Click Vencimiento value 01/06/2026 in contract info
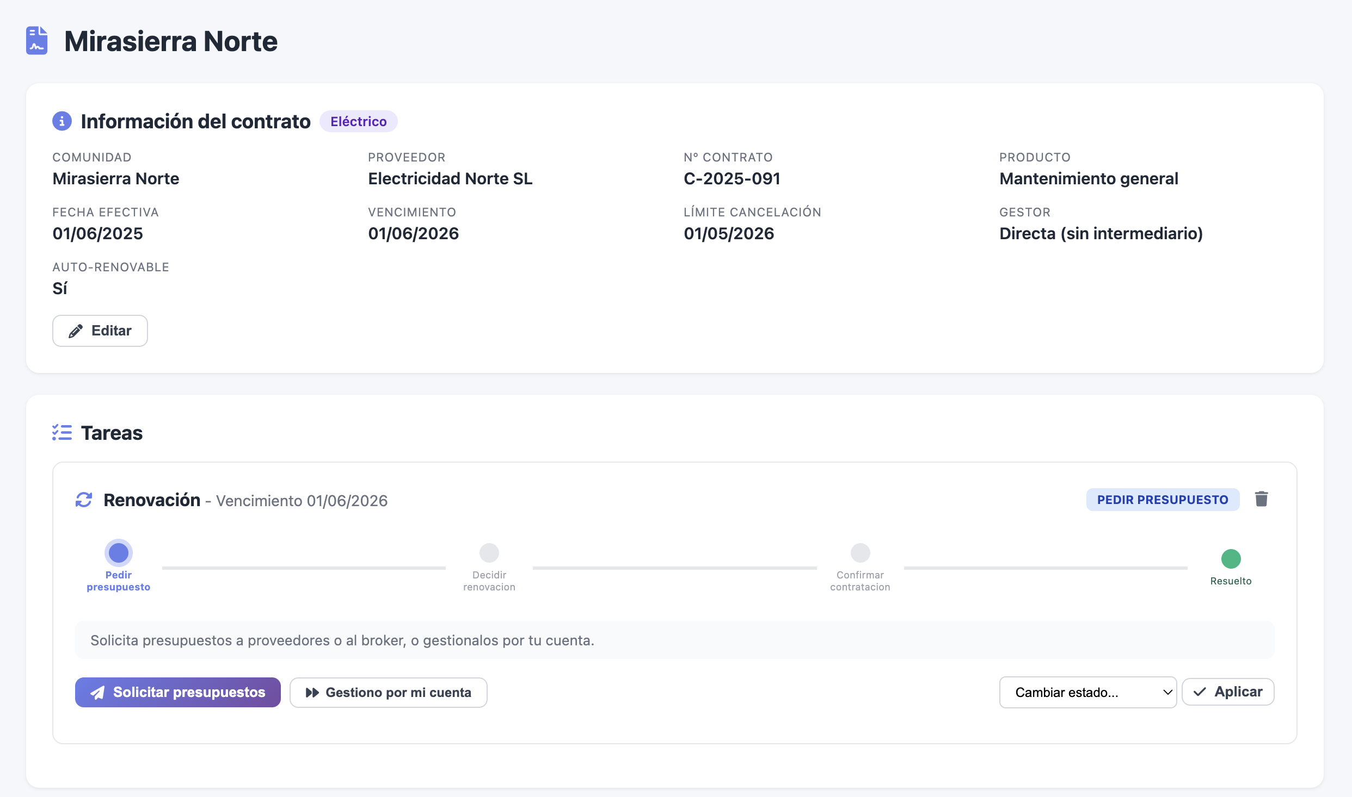 click(x=414, y=233)
